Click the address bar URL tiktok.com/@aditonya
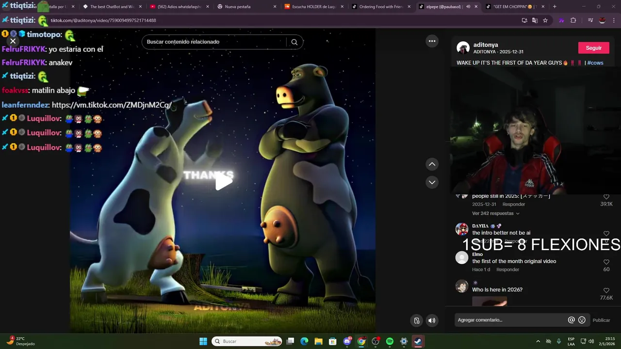The height and width of the screenshot is (349, 621). [x=103, y=20]
